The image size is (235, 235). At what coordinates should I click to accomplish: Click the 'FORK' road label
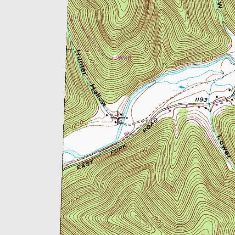(119, 150)
